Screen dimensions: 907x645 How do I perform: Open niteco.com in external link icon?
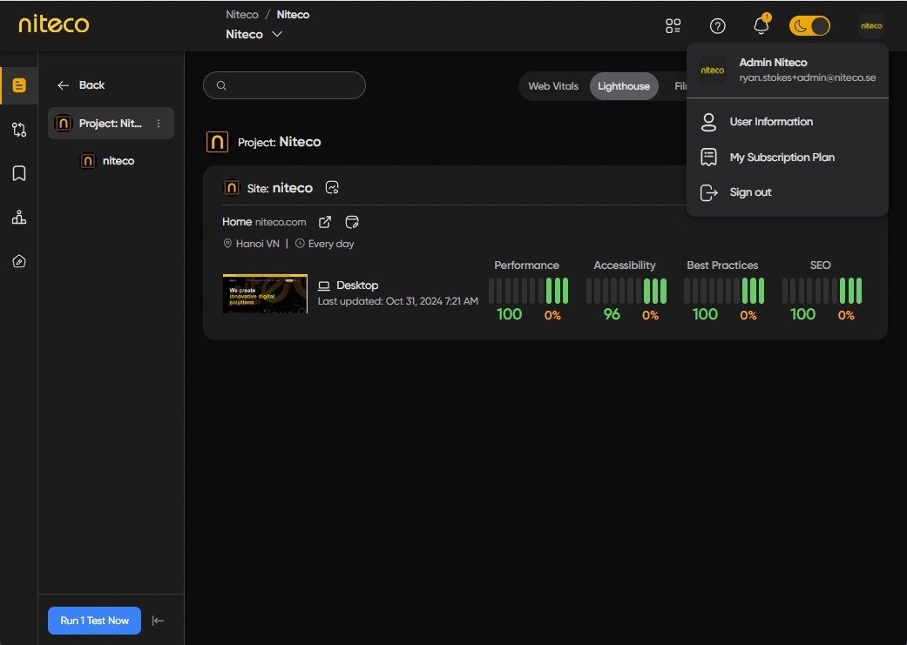coord(325,222)
